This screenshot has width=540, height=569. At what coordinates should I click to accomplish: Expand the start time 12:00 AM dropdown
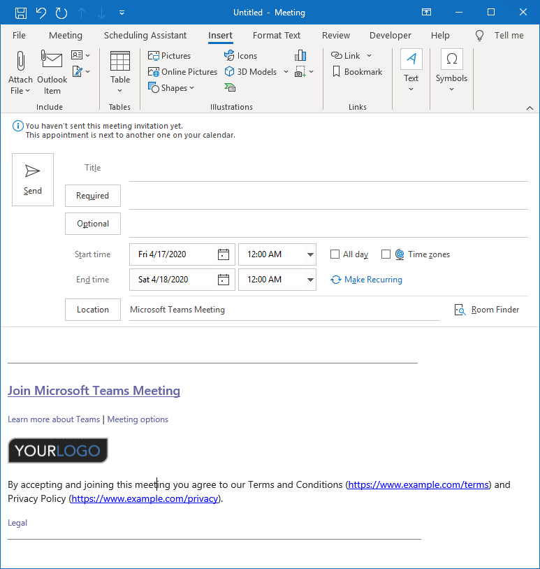coord(310,254)
